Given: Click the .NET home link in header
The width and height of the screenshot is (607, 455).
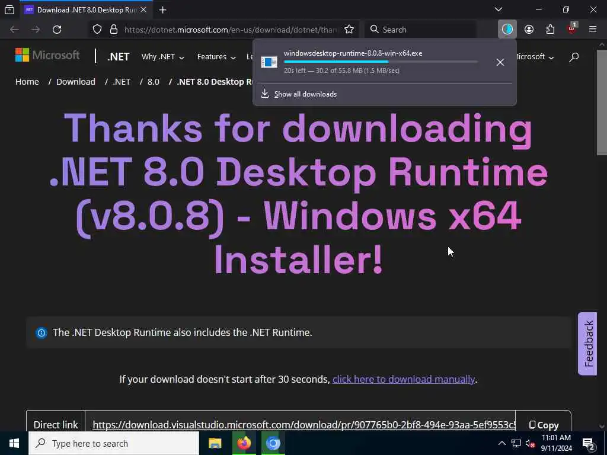Looking at the screenshot, I should (118, 57).
